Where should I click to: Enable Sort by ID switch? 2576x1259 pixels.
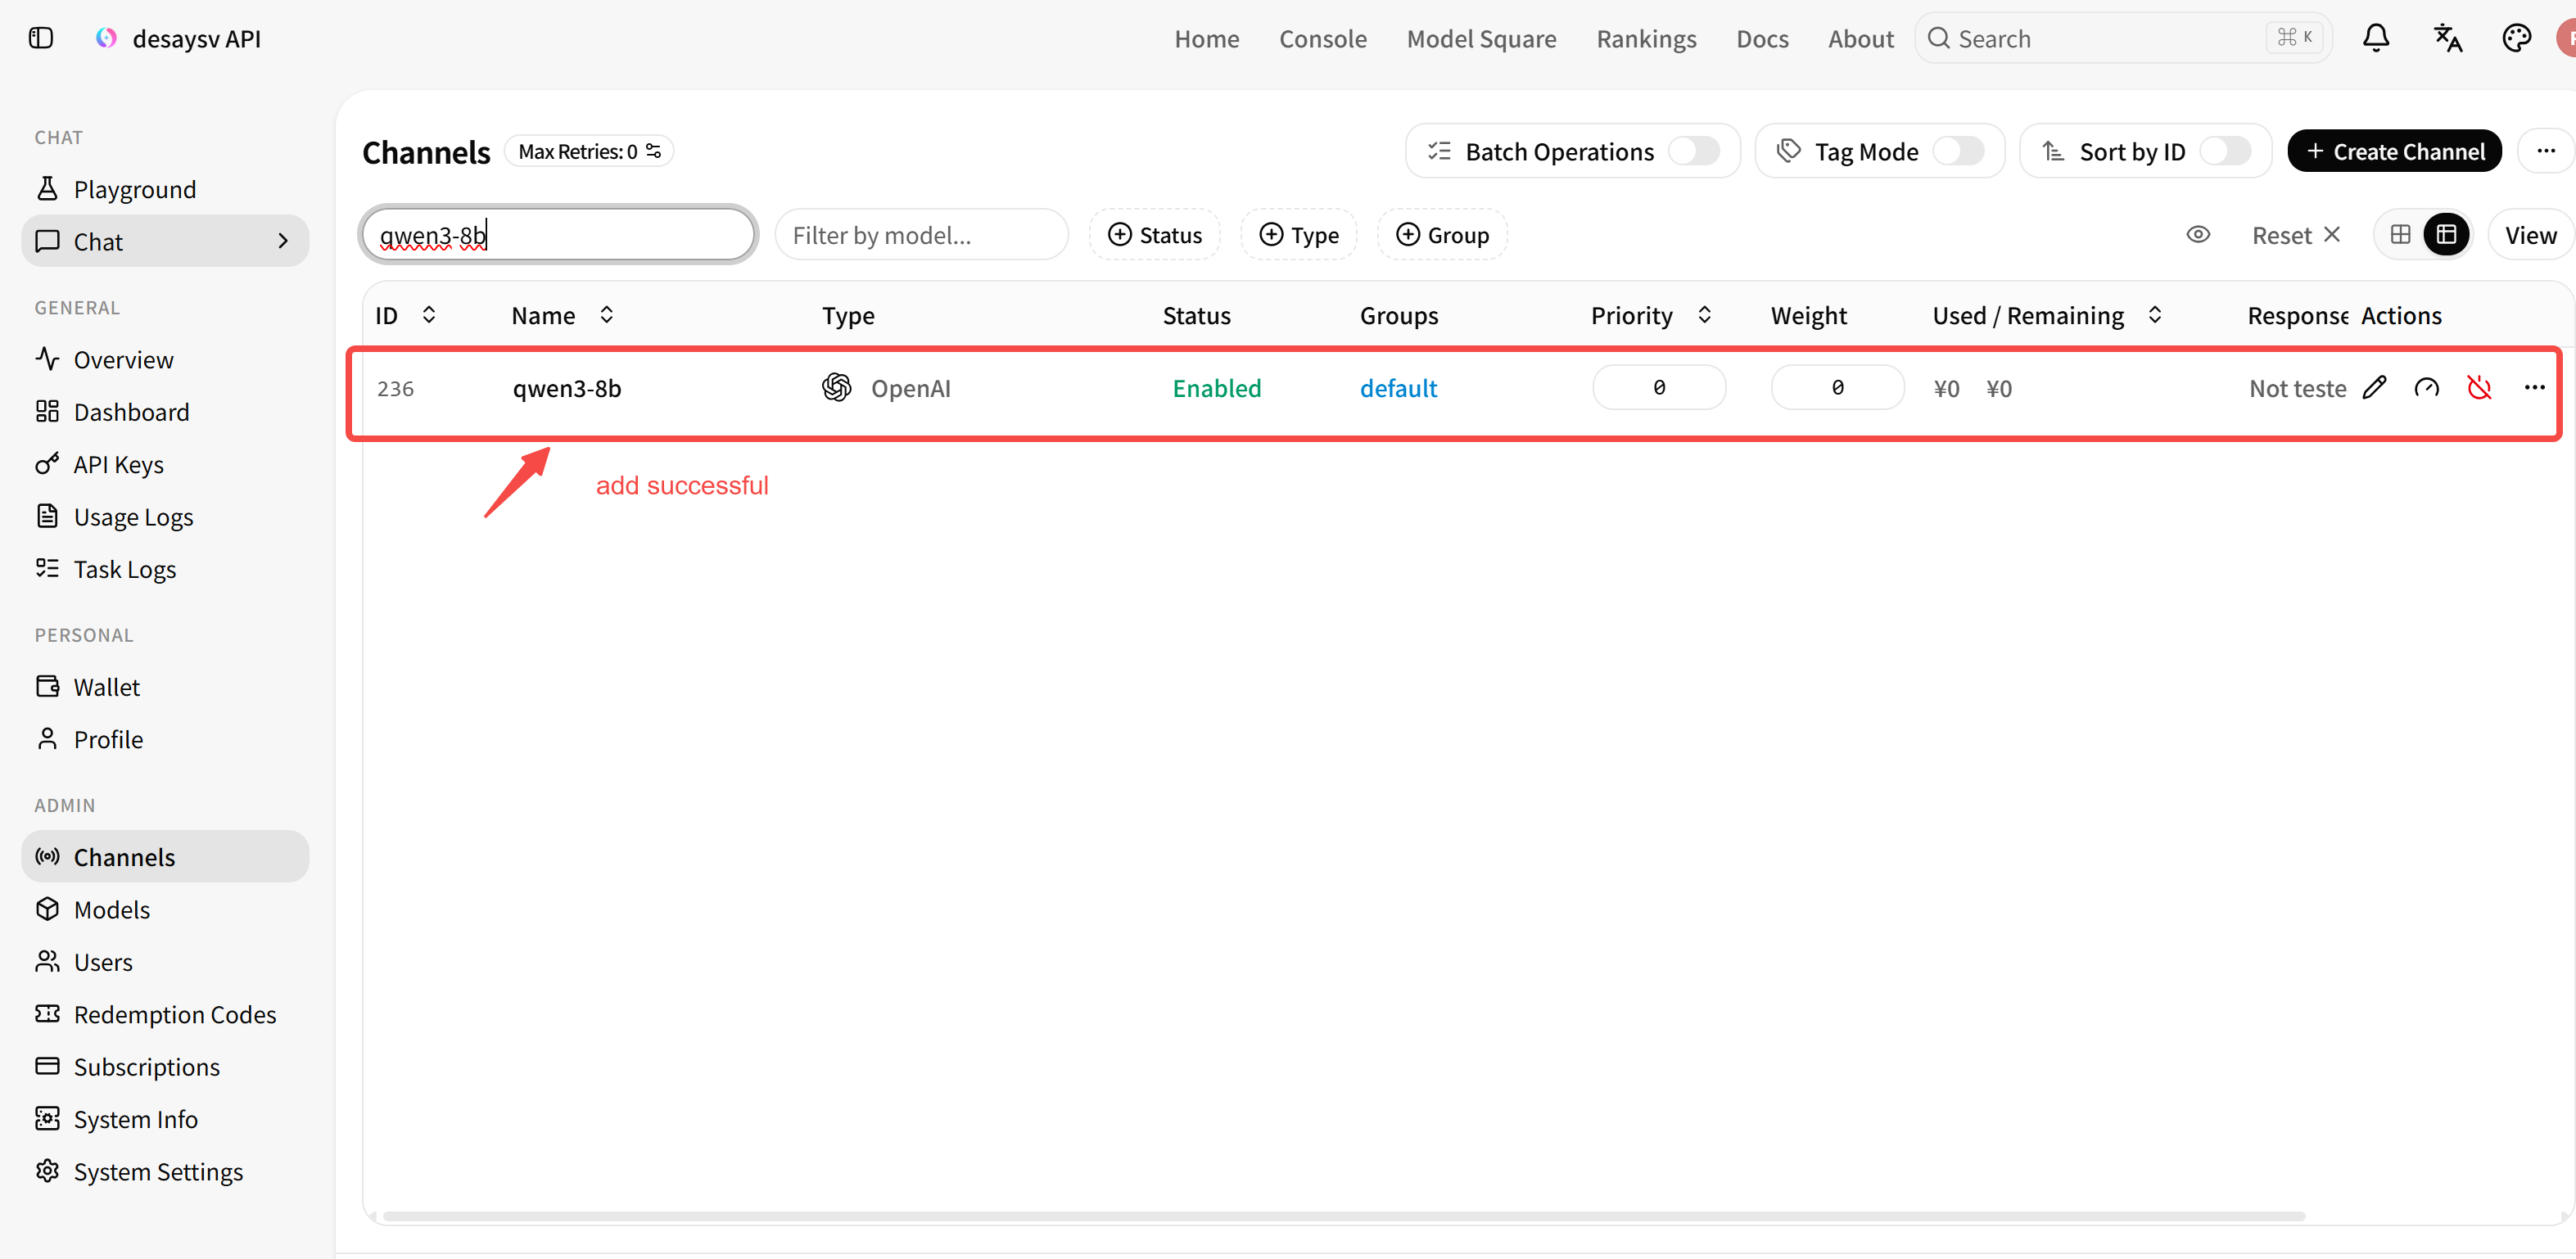[2225, 151]
